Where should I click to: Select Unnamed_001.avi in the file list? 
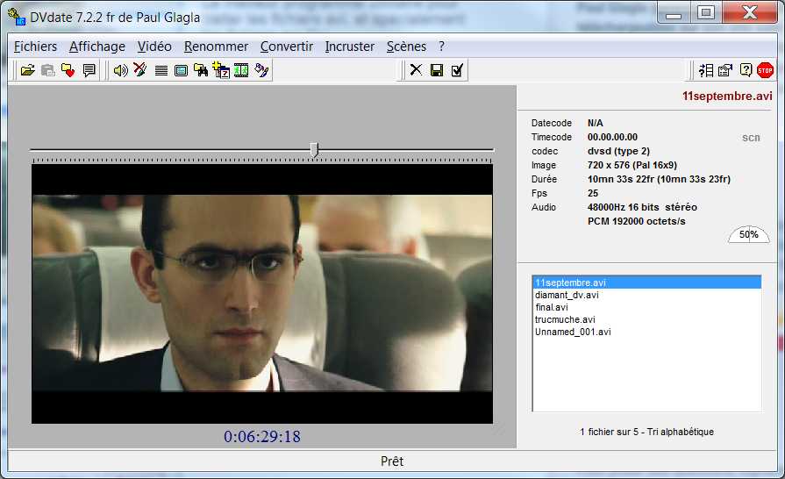572,332
